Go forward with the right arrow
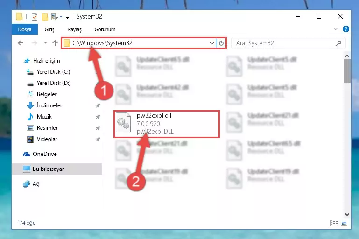 pyautogui.click(x=35, y=43)
